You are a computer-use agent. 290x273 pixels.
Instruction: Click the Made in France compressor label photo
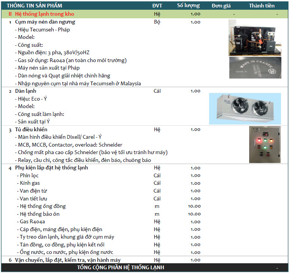pyautogui.click(x=255, y=68)
